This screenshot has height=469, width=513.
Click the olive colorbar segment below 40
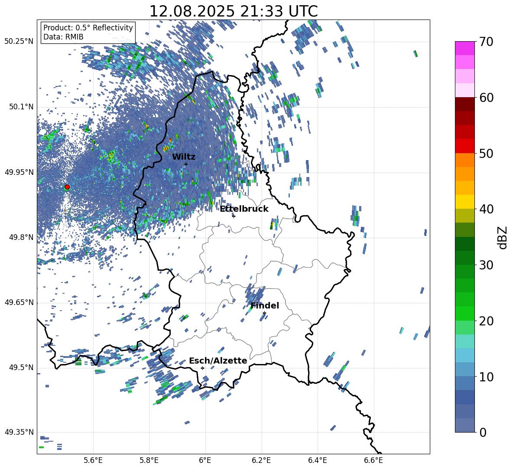pos(464,216)
